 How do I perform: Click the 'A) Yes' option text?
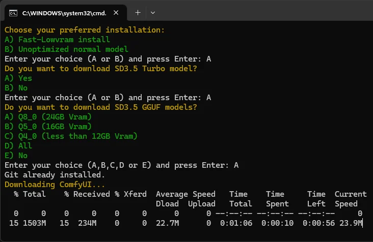tap(18, 78)
